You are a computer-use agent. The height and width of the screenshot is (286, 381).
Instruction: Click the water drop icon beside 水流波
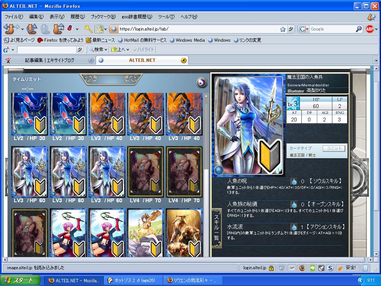294,228
